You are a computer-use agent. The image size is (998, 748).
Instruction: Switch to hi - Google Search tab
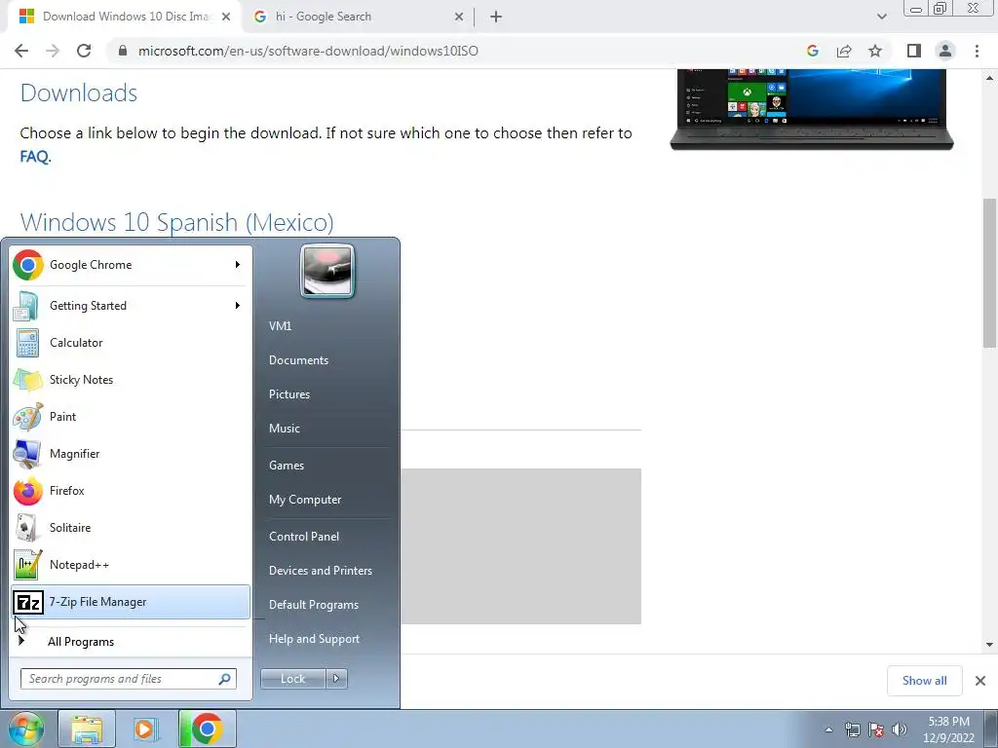click(359, 17)
